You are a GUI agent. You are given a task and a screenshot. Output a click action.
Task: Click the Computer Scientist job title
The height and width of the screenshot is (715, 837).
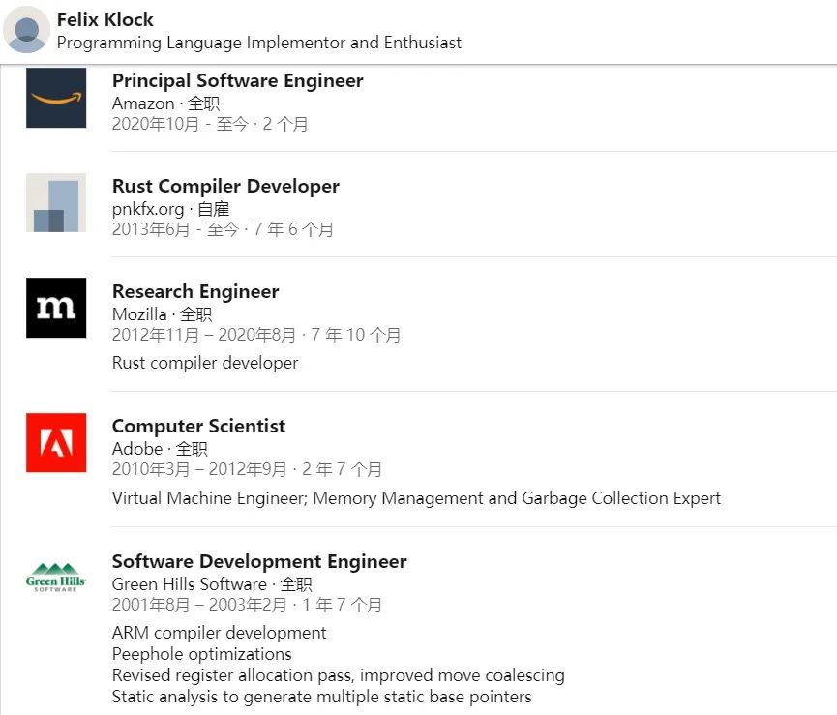[x=198, y=426]
